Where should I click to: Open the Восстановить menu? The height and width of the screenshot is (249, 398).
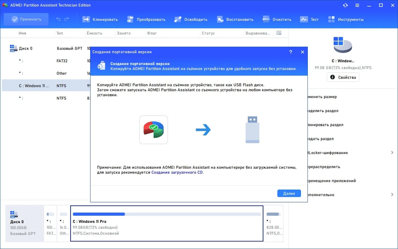point(235,19)
